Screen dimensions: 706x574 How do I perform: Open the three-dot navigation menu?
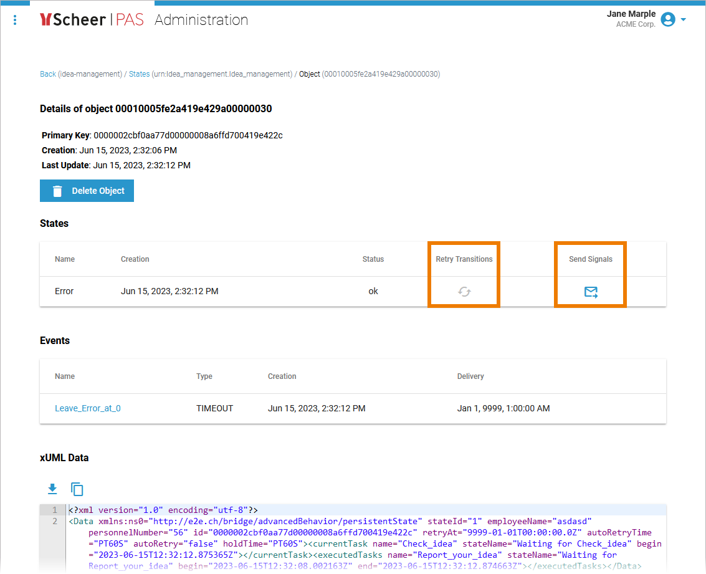(x=15, y=20)
